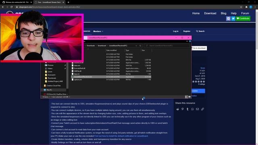The height and width of the screenshot is (145, 258).
Task: Select This PC in Explorer sidebar
Action: pos(49,90)
